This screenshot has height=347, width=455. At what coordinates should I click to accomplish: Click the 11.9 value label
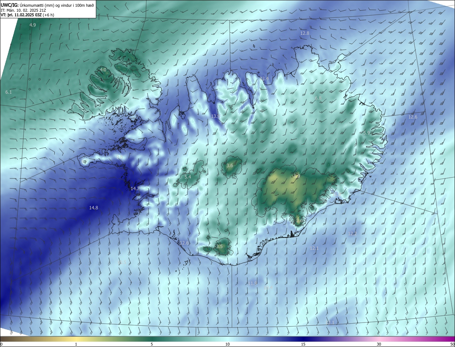[x=252, y=283]
